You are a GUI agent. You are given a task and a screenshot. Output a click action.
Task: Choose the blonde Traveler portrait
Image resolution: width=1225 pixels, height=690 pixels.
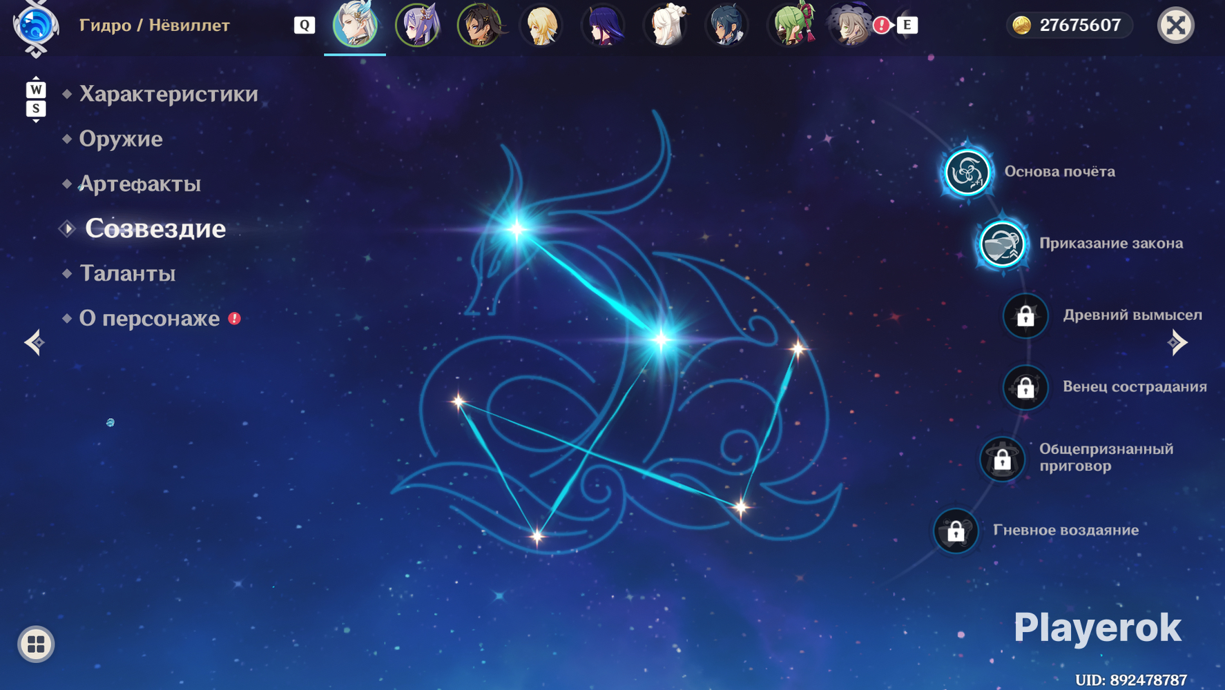(x=541, y=26)
